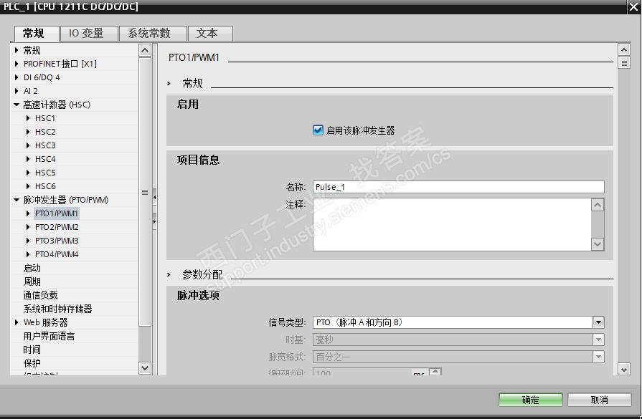The width and height of the screenshot is (642, 419).
Task: Select PTO2/PWM2 in the tree
Action: click(x=57, y=227)
